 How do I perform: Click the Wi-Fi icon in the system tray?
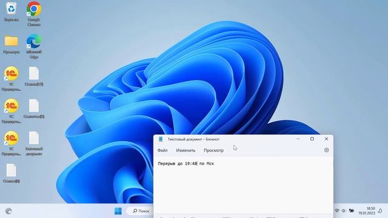[x=337, y=211]
